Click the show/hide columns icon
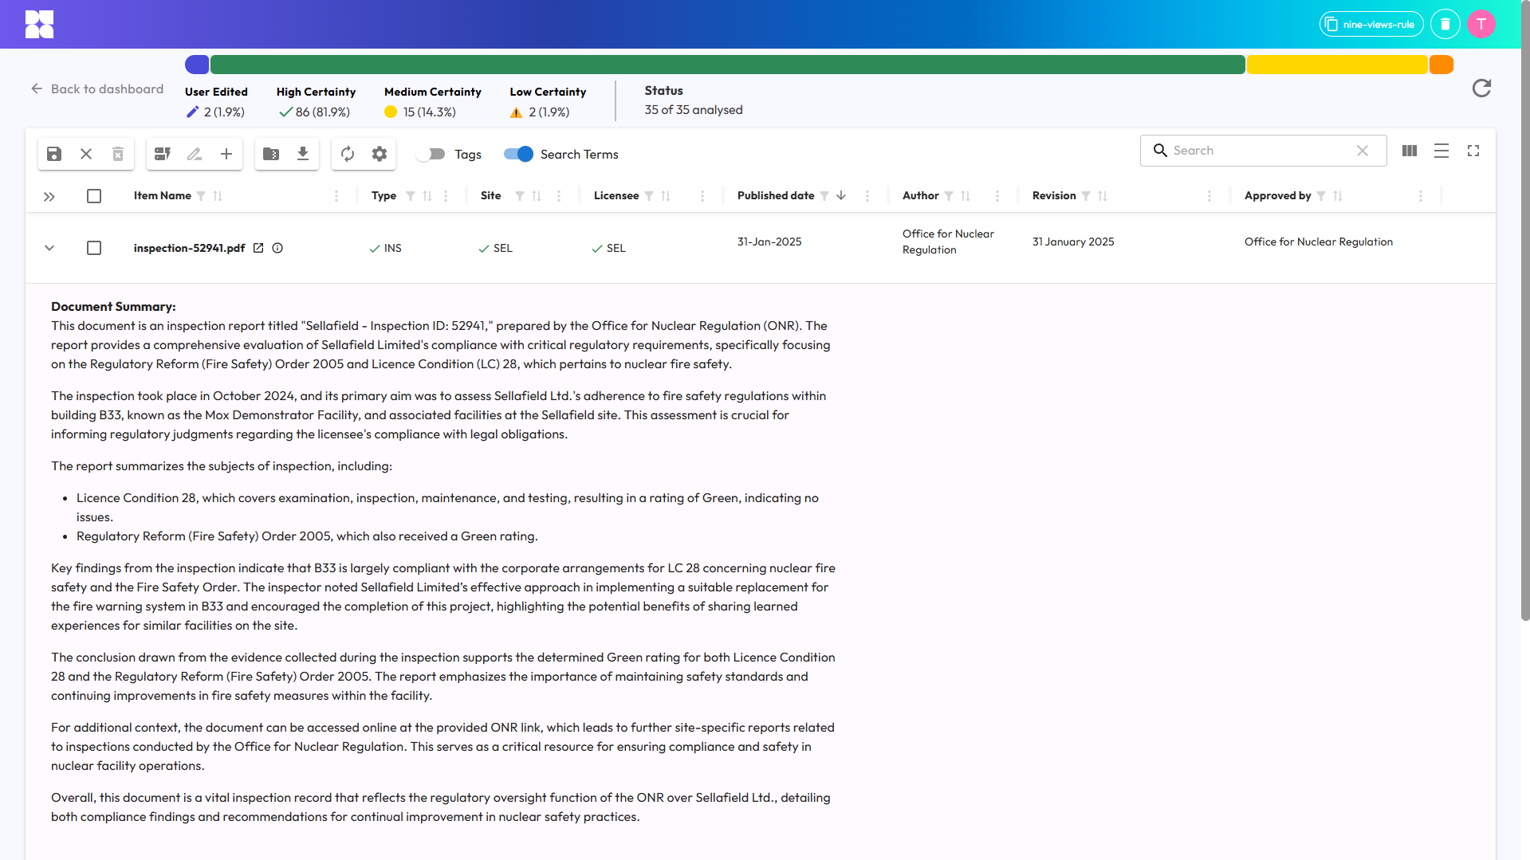Image resolution: width=1530 pixels, height=860 pixels. pyautogui.click(x=1410, y=151)
